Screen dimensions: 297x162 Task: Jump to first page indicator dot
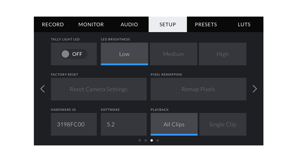point(140,140)
